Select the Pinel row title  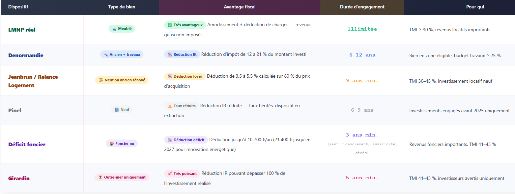point(15,110)
